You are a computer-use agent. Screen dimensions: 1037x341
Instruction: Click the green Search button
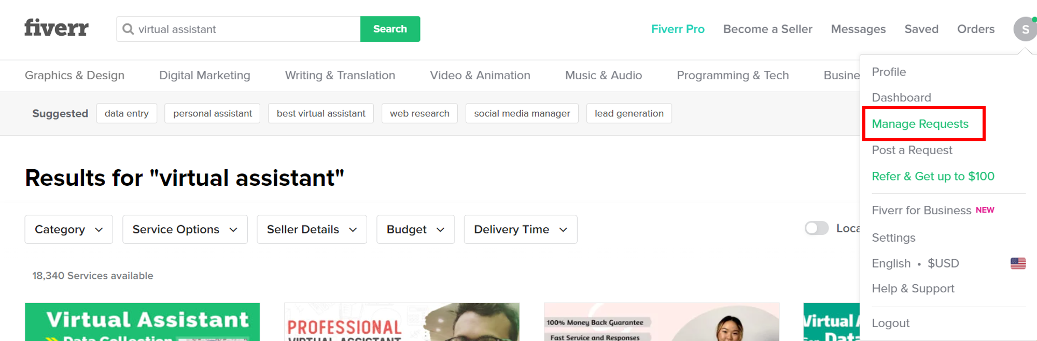(390, 29)
